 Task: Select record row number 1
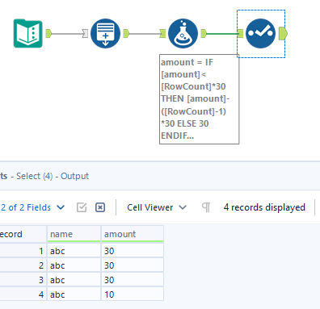(23, 251)
